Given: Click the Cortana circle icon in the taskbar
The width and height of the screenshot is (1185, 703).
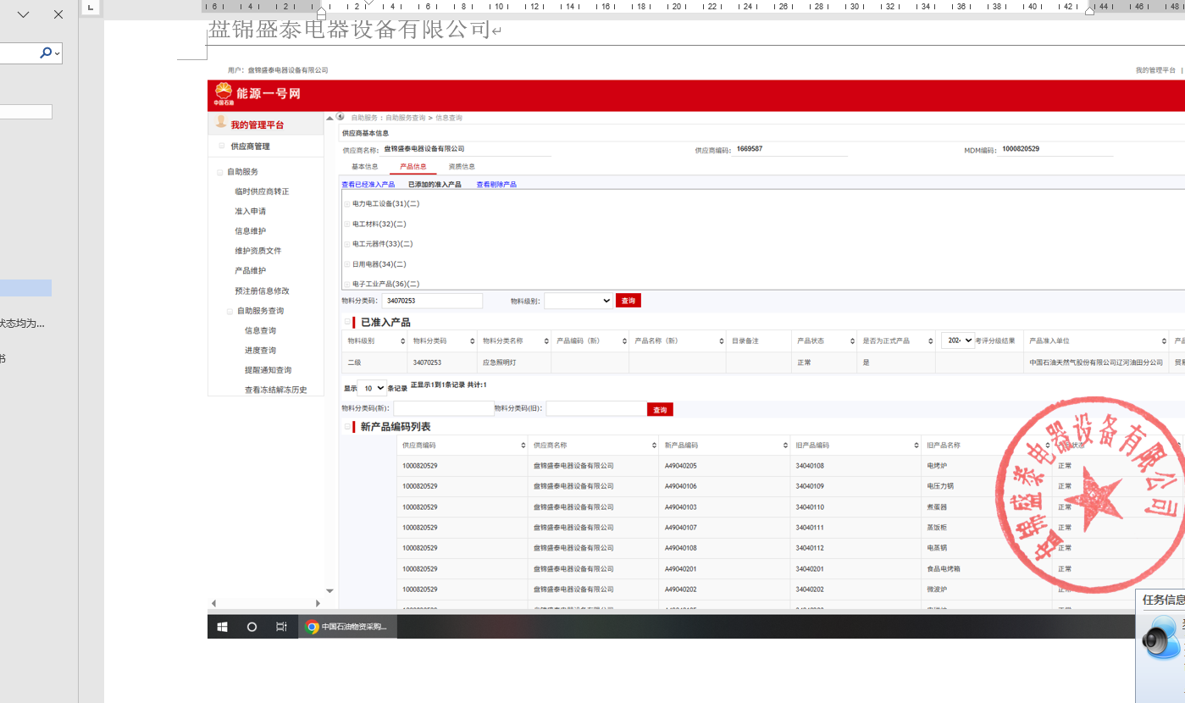Looking at the screenshot, I should click(252, 627).
